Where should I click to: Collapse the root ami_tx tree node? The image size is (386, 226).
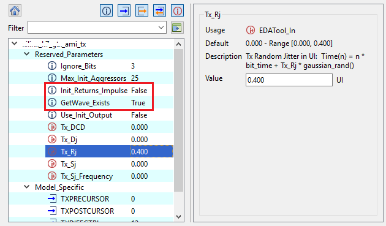click(15, 43)
